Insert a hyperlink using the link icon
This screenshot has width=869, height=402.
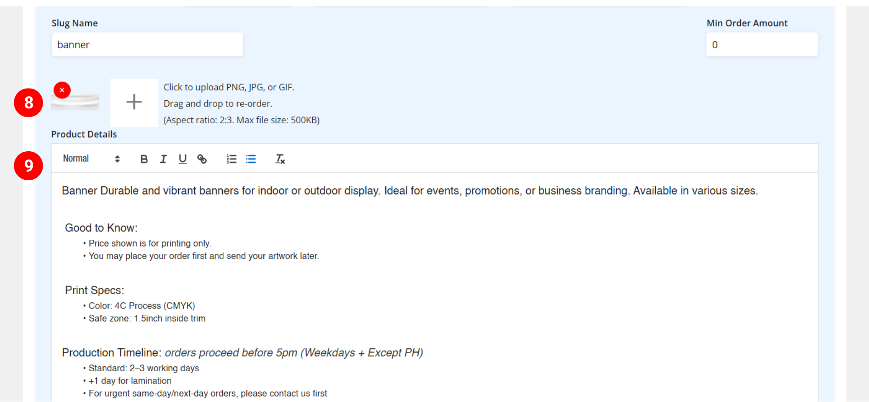[202, 159]
